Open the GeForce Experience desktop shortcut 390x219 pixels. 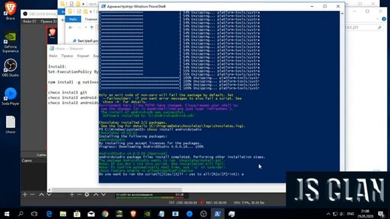point(10,42)
